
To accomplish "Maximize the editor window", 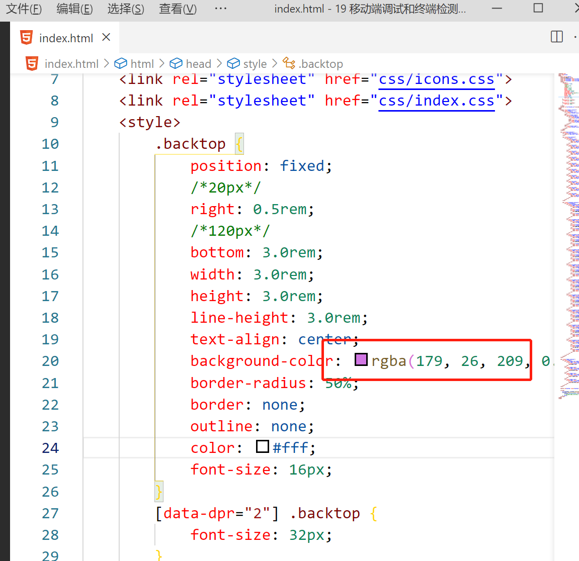I will tap(538, 8).
